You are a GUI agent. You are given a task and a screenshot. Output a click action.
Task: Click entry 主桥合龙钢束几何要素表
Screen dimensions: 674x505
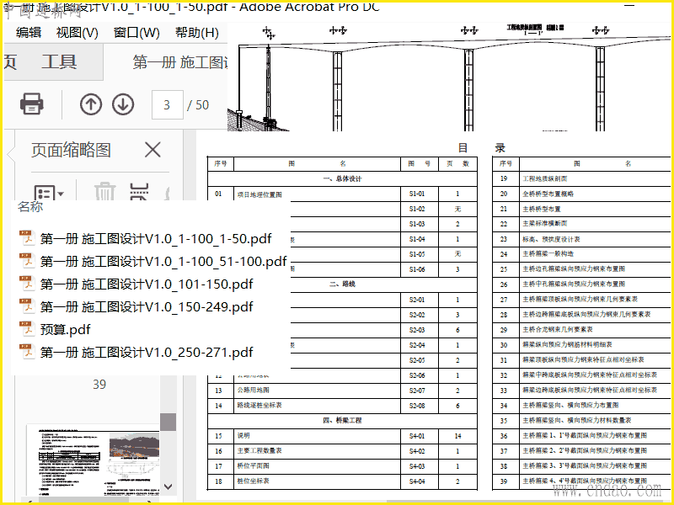pyautogui.click(x=558, y=329)
